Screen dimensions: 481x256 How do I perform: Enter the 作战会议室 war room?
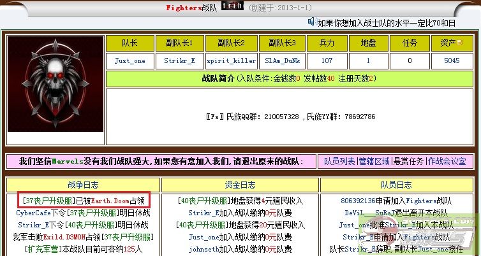point(448,162)
